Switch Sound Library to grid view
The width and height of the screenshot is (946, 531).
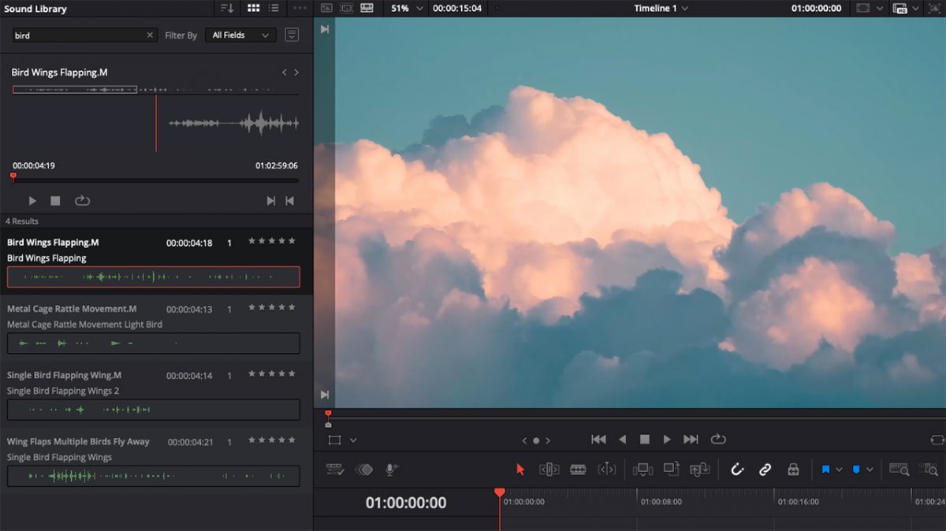tap(253, 9)
